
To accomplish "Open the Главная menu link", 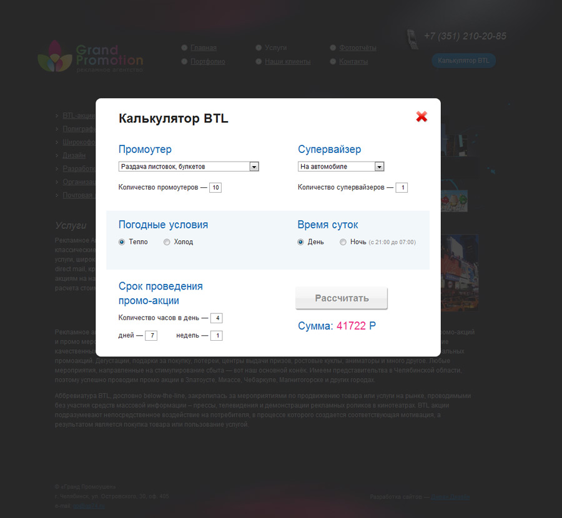I will tap(203, 47).
